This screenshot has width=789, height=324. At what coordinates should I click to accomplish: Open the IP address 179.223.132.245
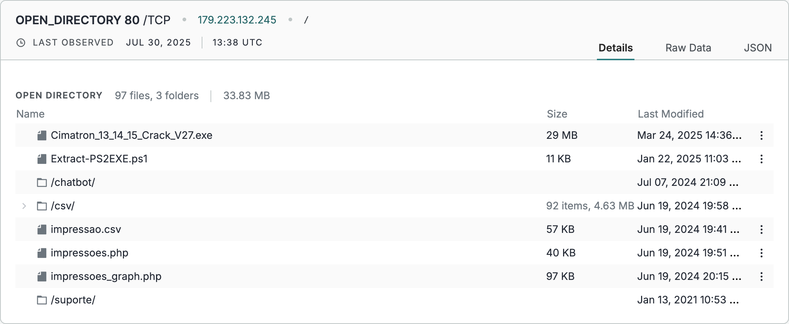click(237, 19)
